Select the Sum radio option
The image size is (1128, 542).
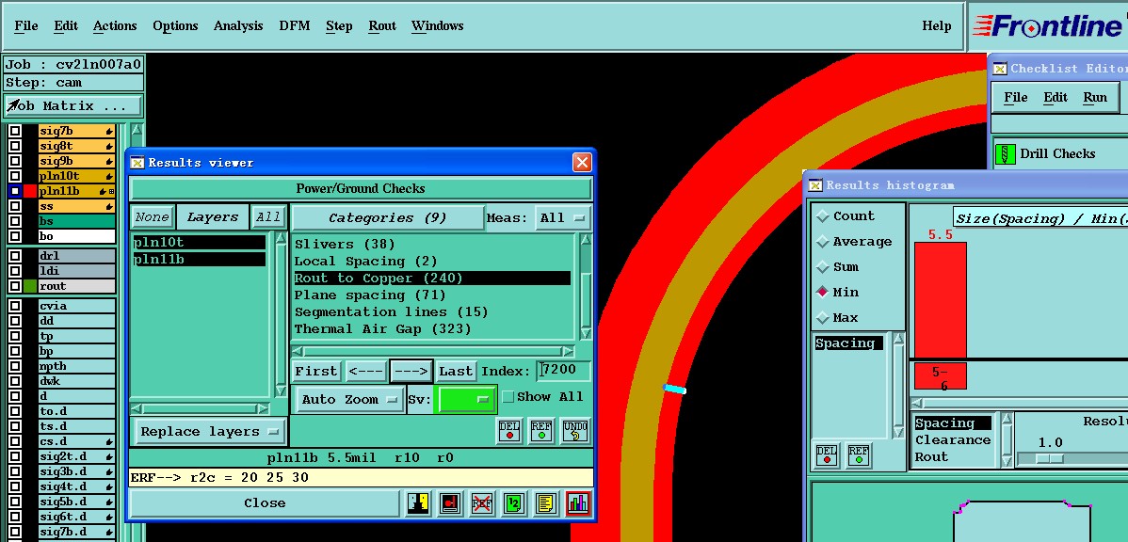[822, 266]
